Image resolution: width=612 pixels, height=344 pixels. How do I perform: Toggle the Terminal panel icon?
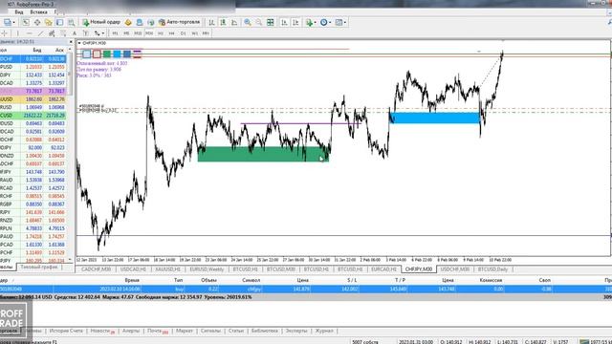59,22
